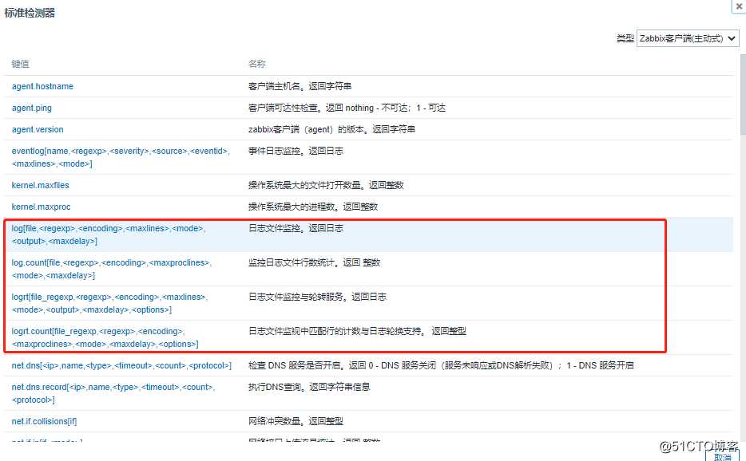
Task: Select the eventlog[name,<regexp>...] key
Action: coord(121,157)
